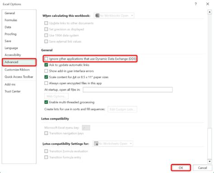The height and width of the screenshot is (173, 214).
Task: Toggle Transition formula entry checkbox
Action: 46,157
